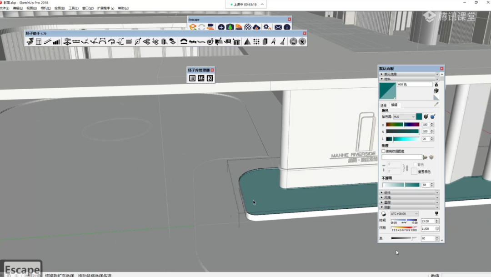Adjust the 不透明 opacity slider
This screenshot has width=491, height=277.
pyautogui.click(x=401, y=185)
